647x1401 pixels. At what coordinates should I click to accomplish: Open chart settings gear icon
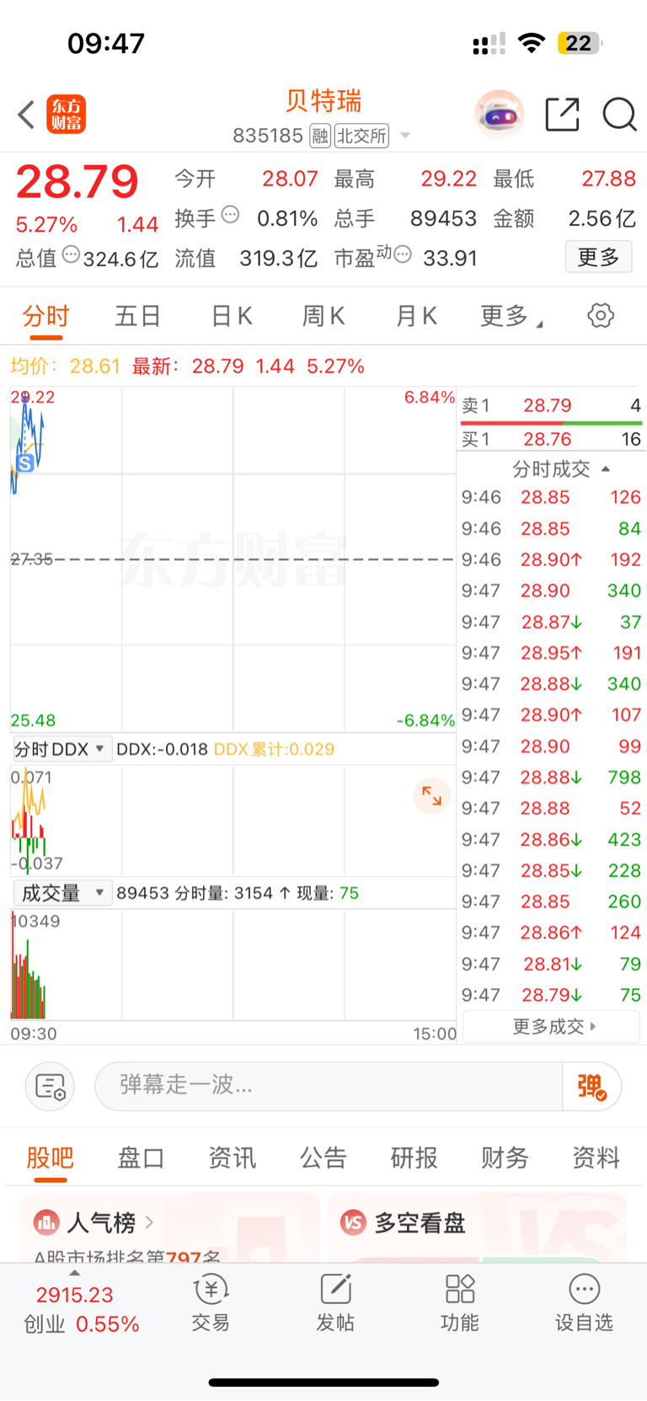(601, 316)
